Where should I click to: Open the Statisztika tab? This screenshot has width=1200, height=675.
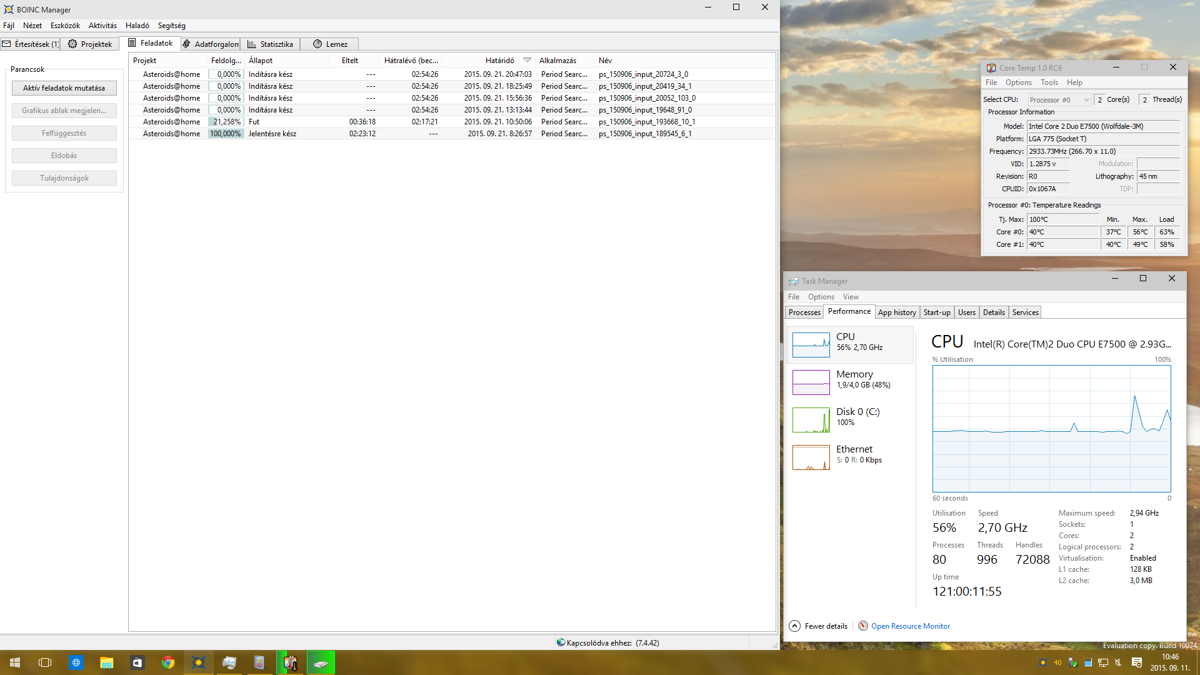[x=270, y=44]
